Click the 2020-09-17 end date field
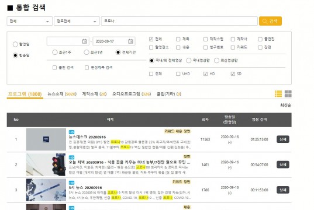314x210 pixels. [x=114, y=41]
